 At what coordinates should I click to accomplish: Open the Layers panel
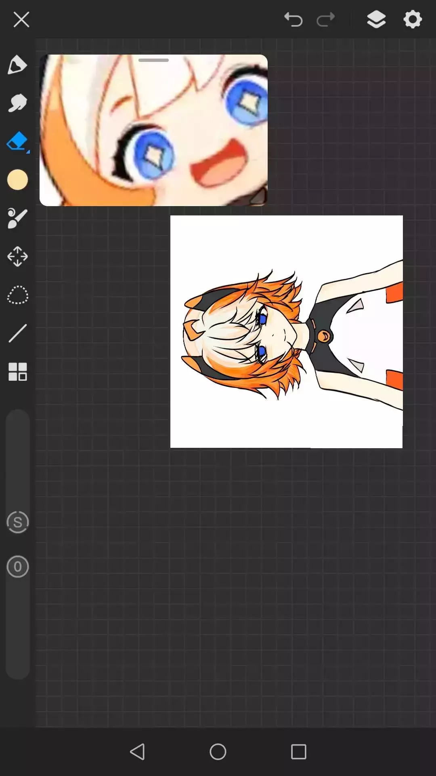[x=376, y=19]
